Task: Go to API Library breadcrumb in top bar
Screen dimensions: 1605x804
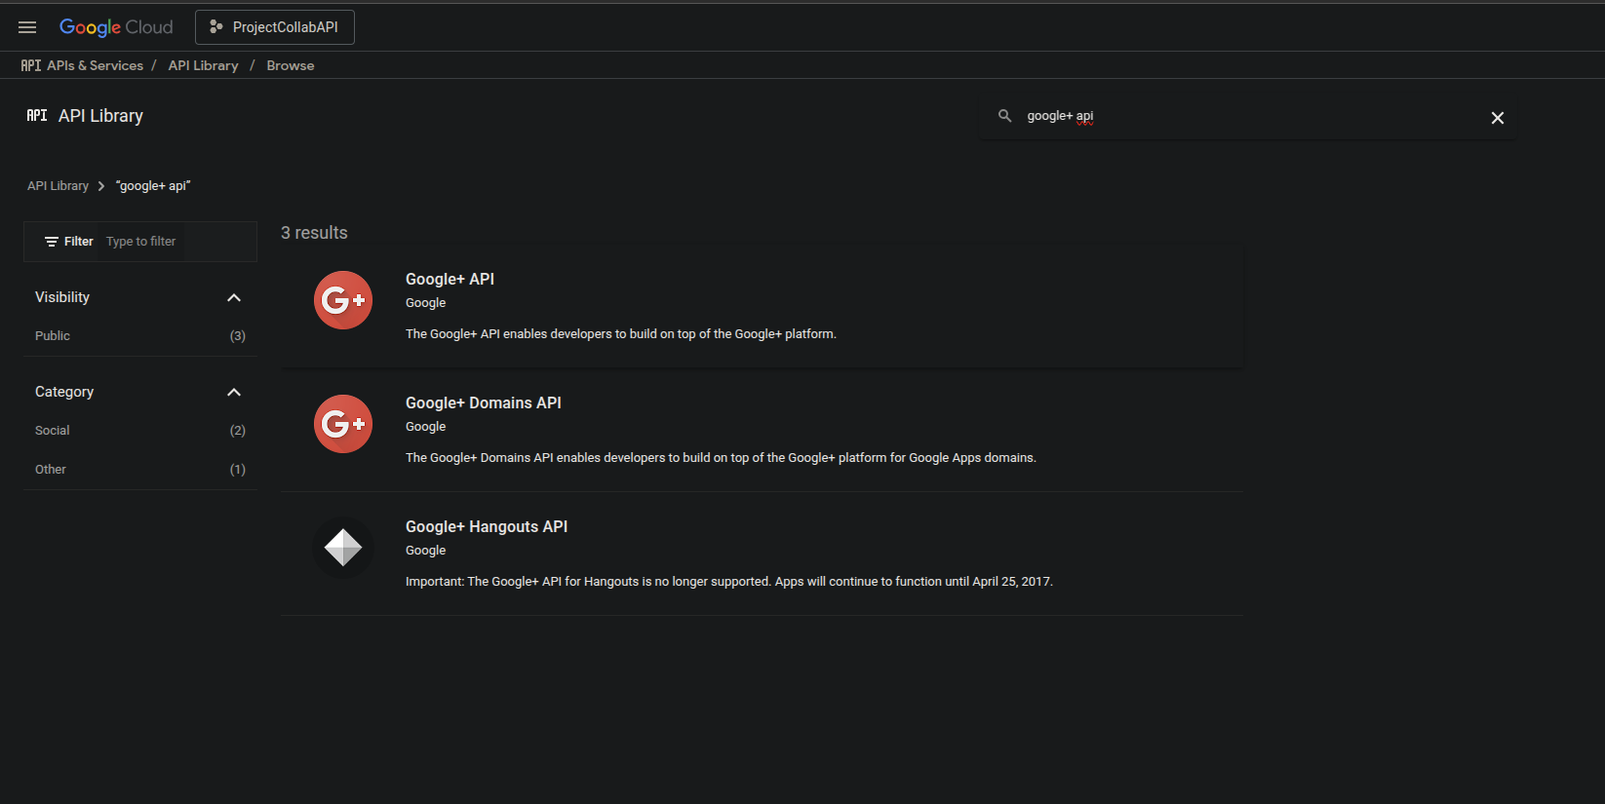Action: click(x=203, y=65)
